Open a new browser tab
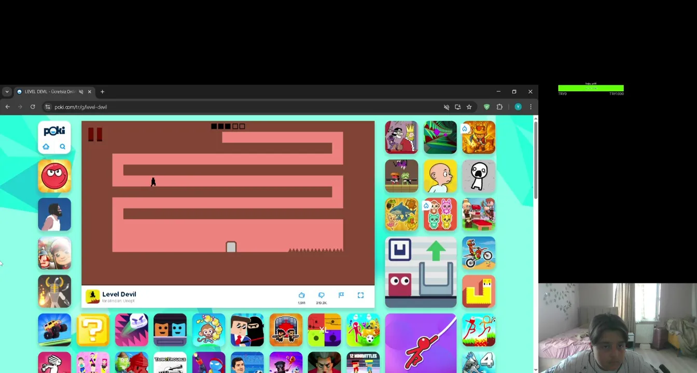The width and height of the screenshot is (697, 373). coord(102,92)
